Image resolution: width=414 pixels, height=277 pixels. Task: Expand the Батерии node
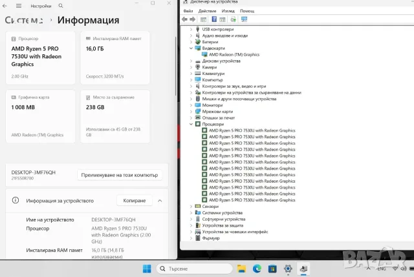[x=191, y=42]
